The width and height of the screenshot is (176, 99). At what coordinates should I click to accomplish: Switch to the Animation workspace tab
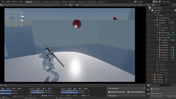point(73,2)
